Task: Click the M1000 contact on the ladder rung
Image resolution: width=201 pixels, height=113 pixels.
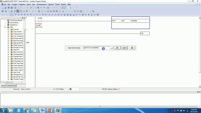Action: [x=40, y=21]
